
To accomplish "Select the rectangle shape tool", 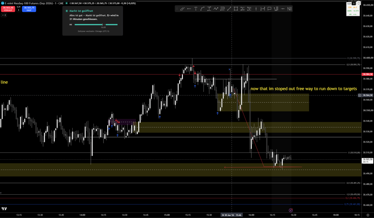I will pos(236,9).
